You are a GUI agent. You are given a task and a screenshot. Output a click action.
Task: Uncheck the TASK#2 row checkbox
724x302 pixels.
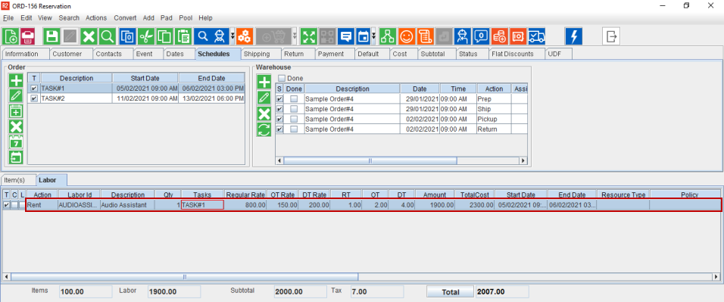[34, 98]
